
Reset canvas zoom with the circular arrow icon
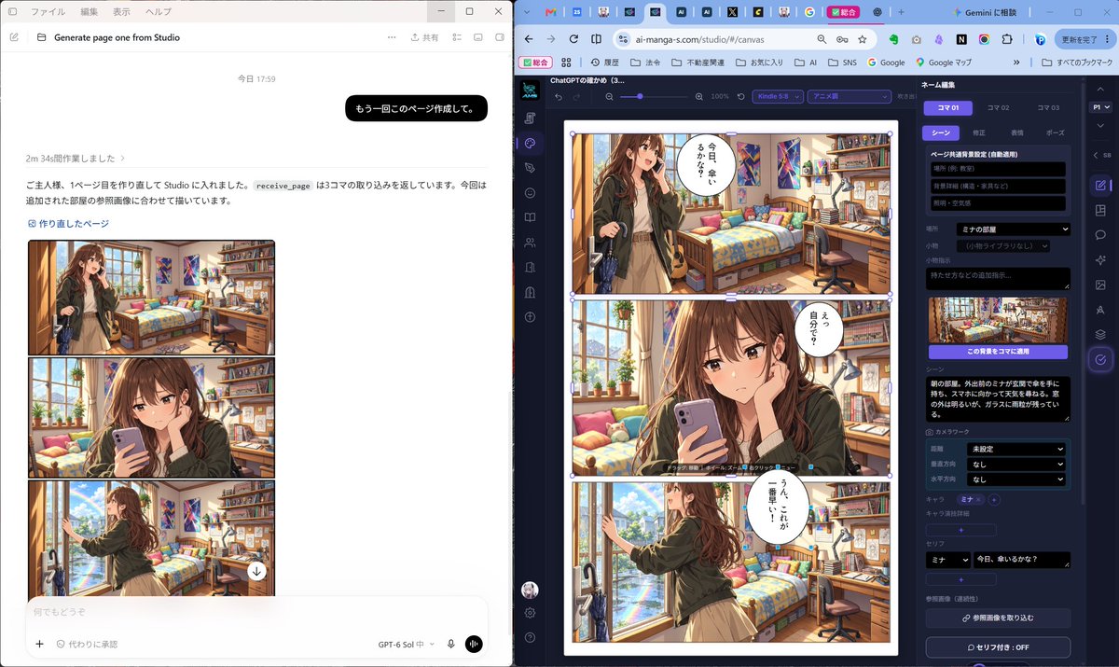pos(740,96)
